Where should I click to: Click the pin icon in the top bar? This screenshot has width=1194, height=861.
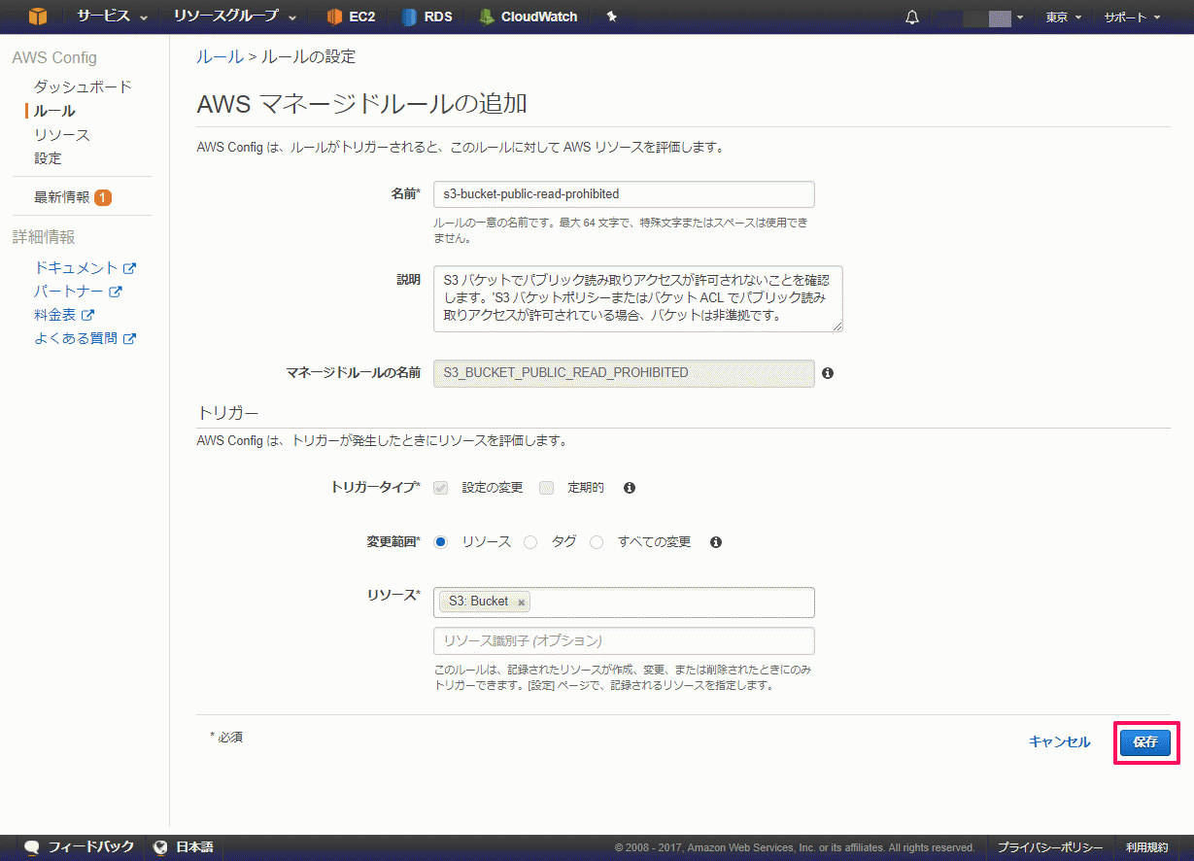pos(611,17)
